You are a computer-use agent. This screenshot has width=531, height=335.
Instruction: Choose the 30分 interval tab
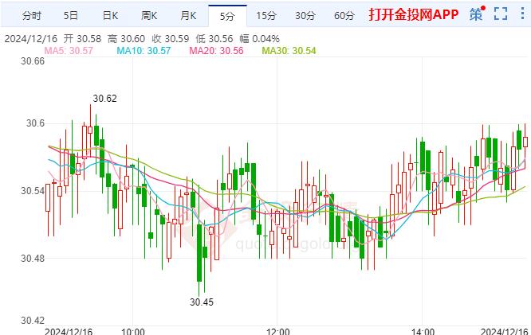(305, 16)
